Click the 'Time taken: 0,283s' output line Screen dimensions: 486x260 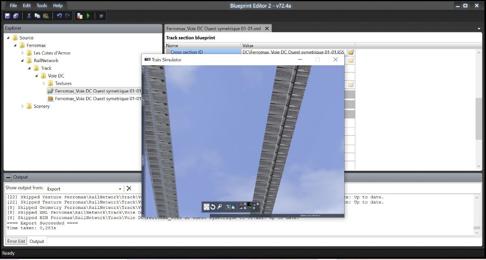[32, 228]
